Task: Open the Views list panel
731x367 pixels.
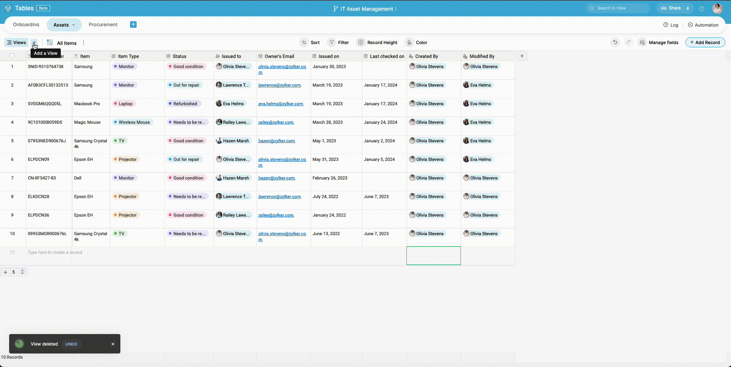Action: pos(17,42)
